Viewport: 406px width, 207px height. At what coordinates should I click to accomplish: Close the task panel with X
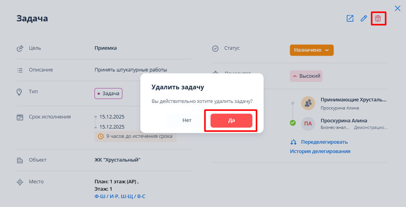pyautogui.click(x=397, y=8)
